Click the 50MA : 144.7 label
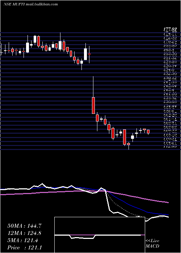 [x=24, y=226]
